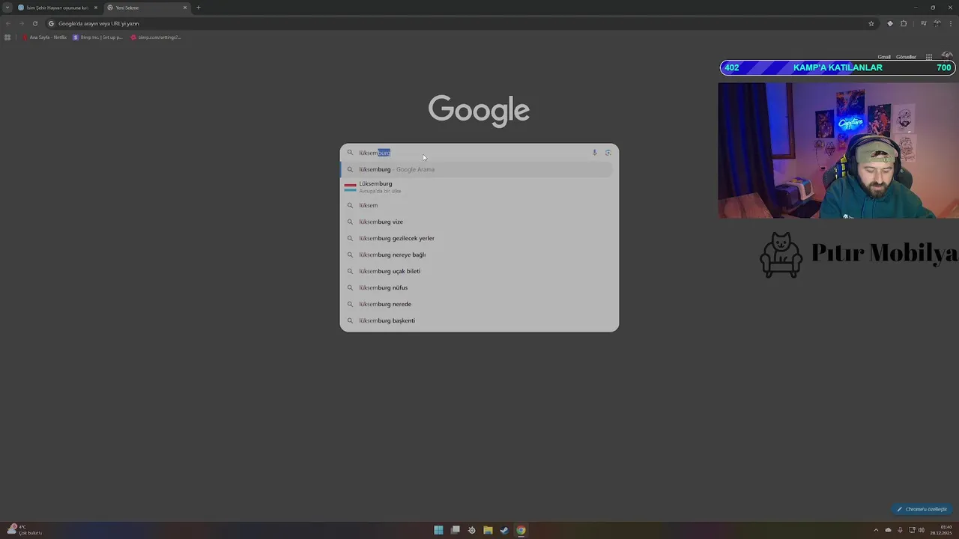Select the Lüksemburg country suggestion with flag

(x=477, y=186)
